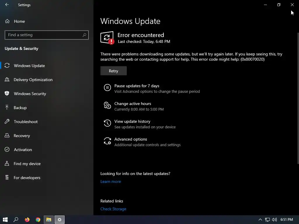
Task: Click the house icon beside Home
Action: click(7, 21)
